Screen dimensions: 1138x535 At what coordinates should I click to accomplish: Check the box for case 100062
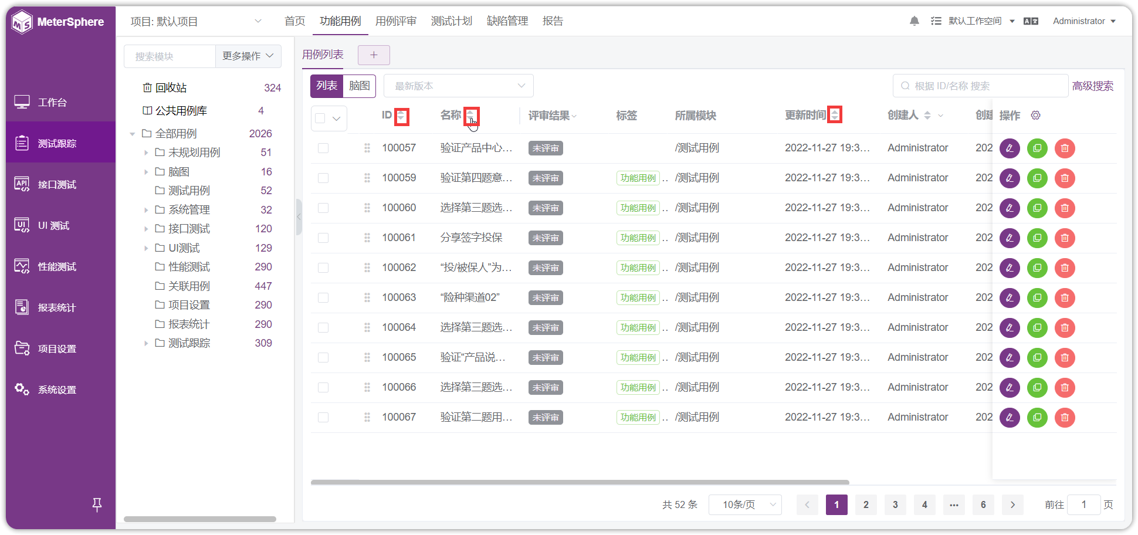(x=323, y=267)
